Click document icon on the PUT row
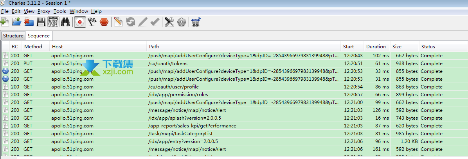This screenshot has height=159, width=468. [5, 63]
